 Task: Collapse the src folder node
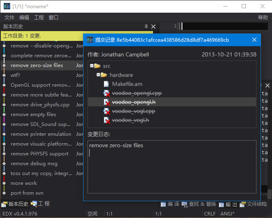coord(92,66)
